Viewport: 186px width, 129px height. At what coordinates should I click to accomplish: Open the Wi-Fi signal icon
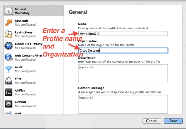click(x=9, y=69)
